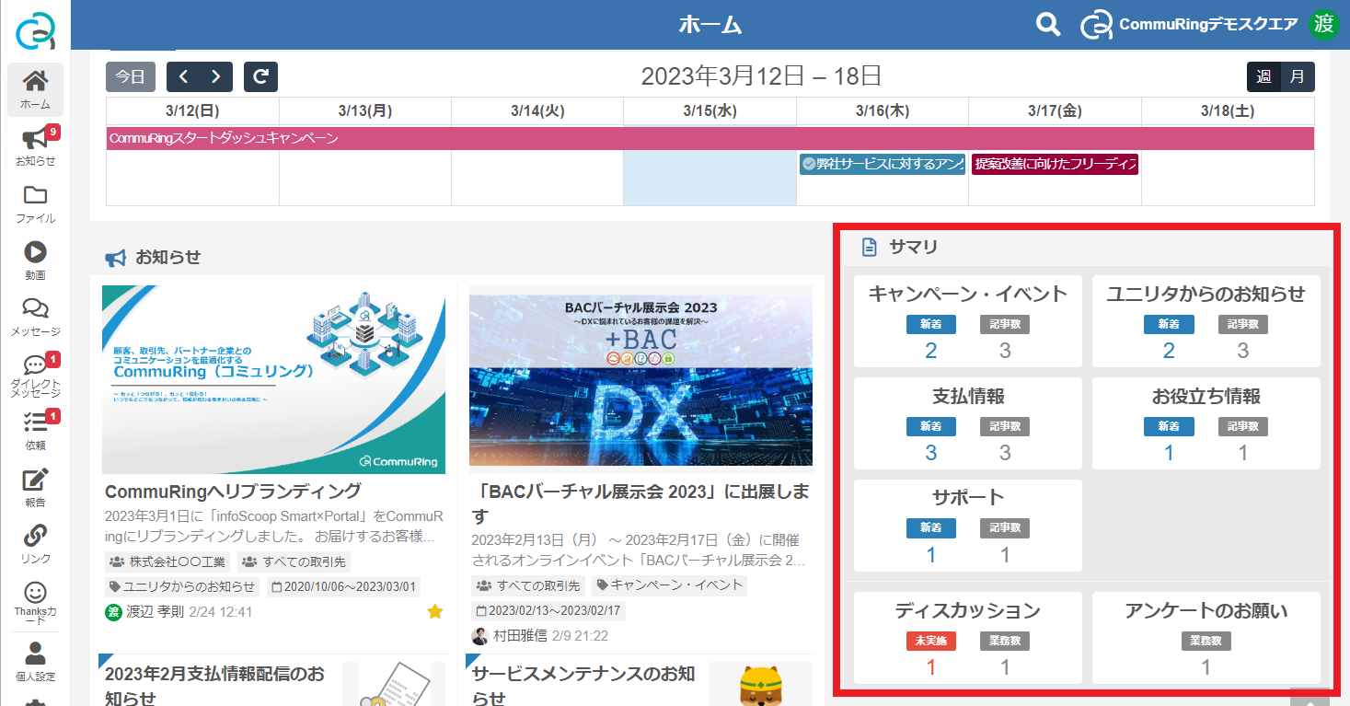
Task: Open the アンケートのお願い summary card
Action: click(x=1206, y=638)
